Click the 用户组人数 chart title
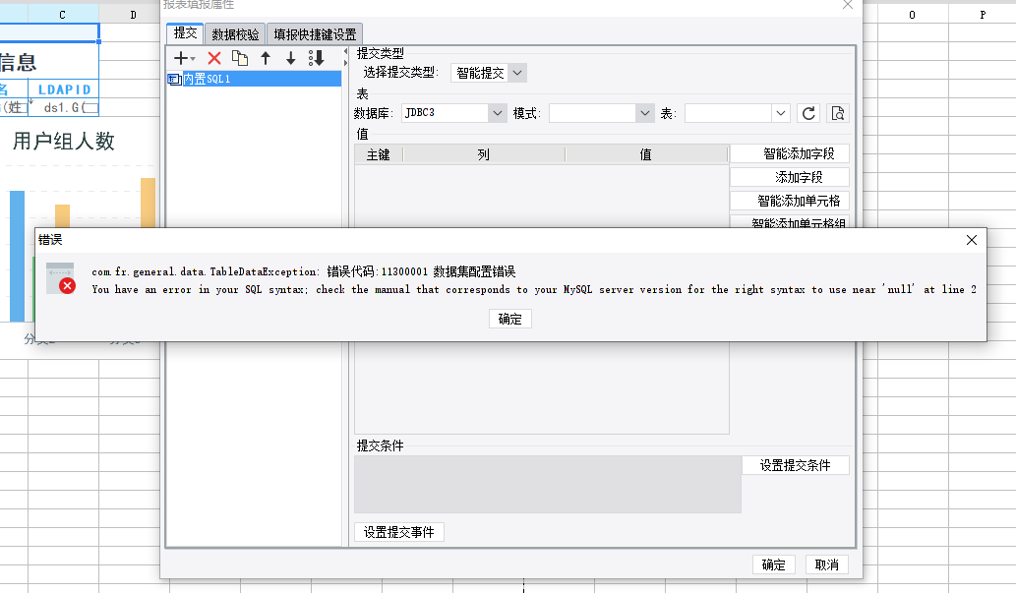 (64, 141)
